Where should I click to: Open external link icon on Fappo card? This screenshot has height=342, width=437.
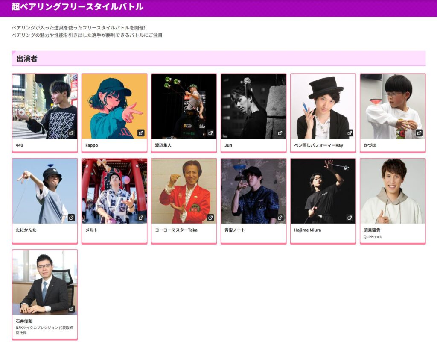[141, 133]
